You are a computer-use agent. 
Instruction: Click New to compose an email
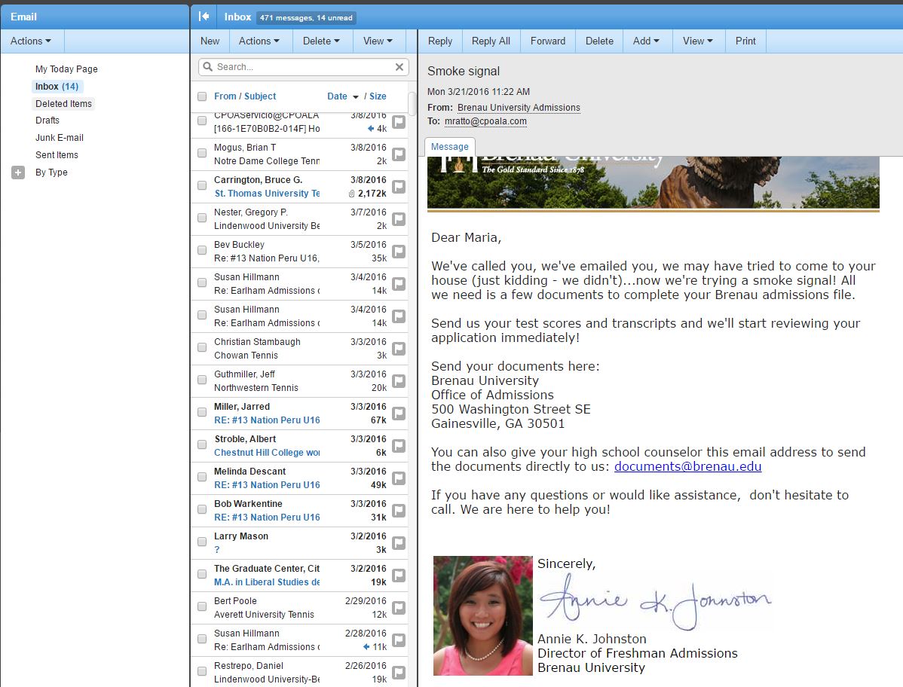[x=210, y=41]
